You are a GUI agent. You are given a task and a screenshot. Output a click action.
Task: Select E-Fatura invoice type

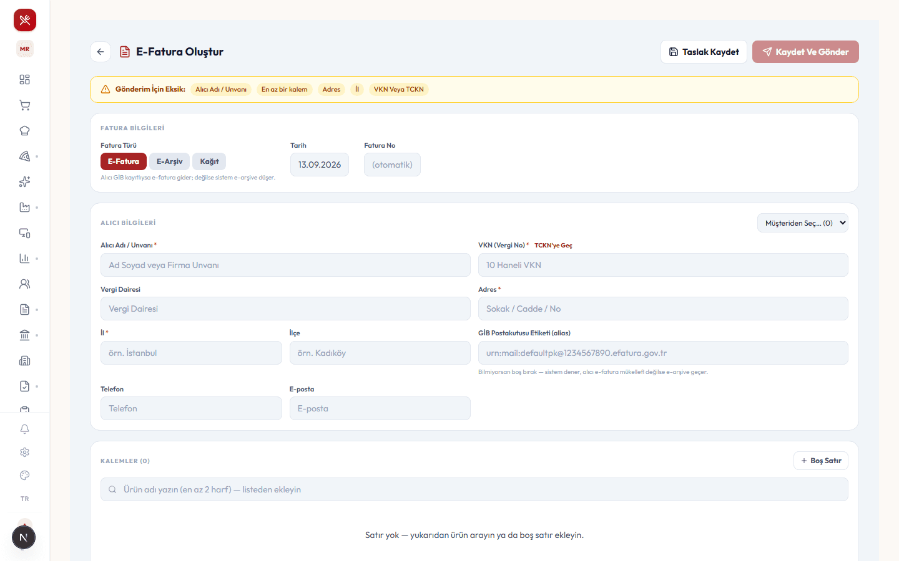click(124, 161)
